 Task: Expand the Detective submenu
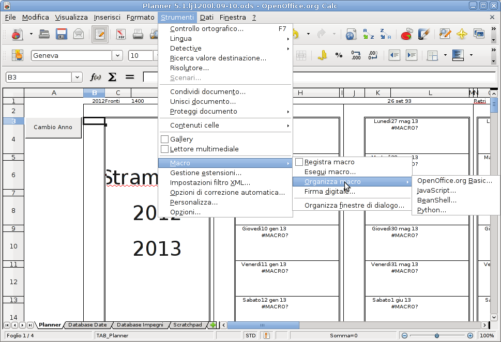click(x=225, y=49)
